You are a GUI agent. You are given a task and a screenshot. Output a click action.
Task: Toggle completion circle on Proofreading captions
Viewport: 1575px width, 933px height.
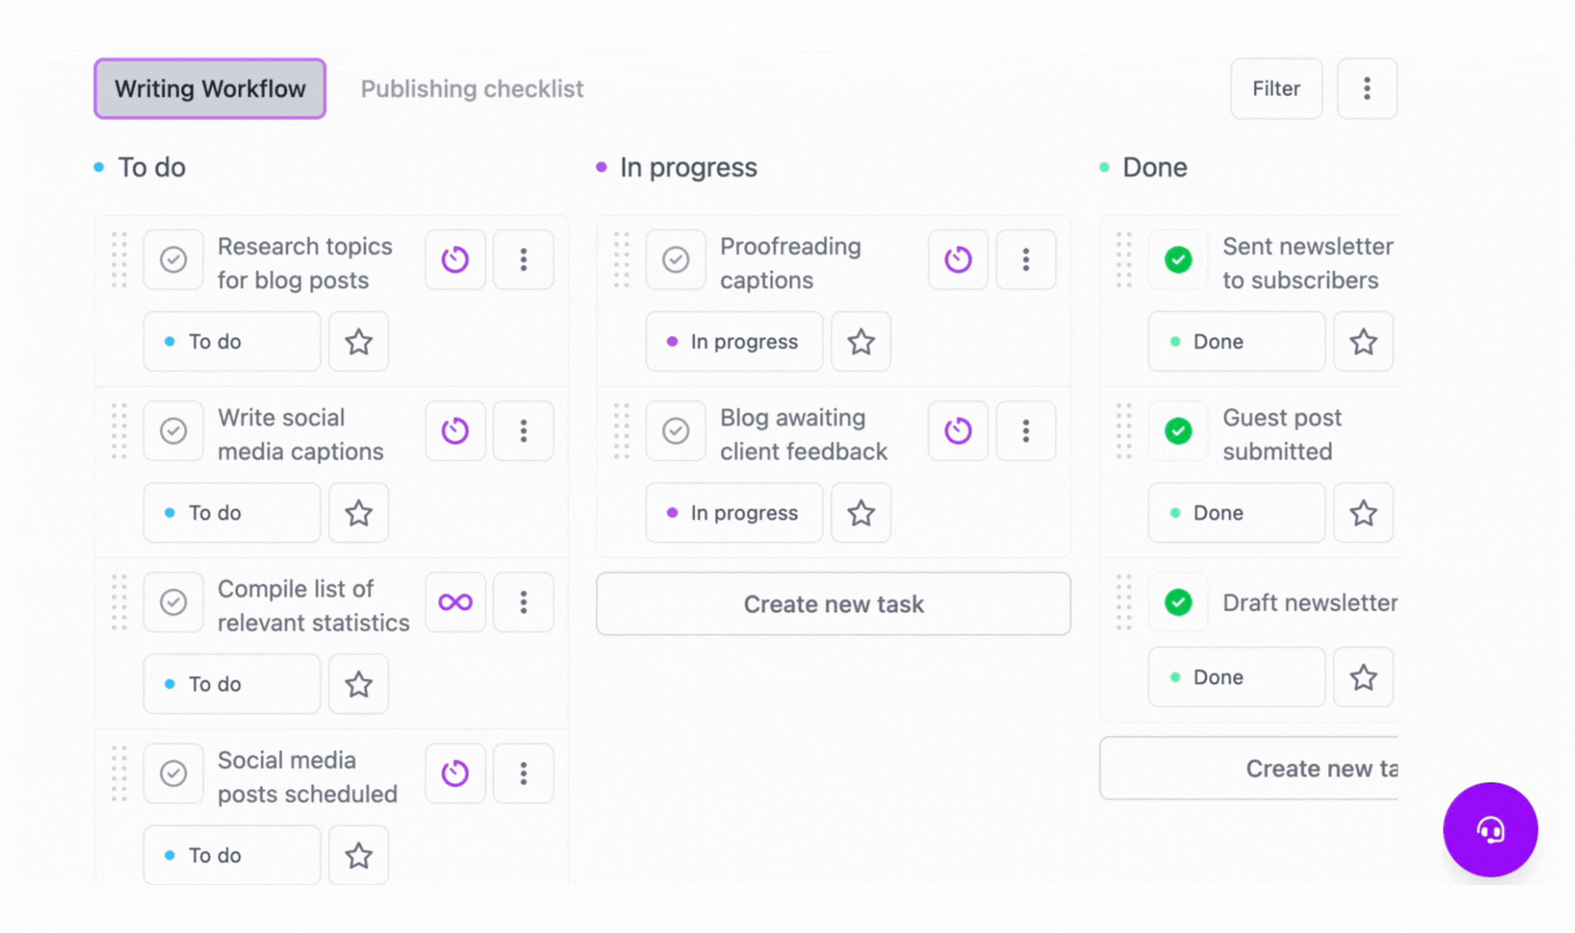676,260
